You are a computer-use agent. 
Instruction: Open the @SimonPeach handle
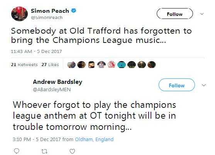click(x=47, y=17)
